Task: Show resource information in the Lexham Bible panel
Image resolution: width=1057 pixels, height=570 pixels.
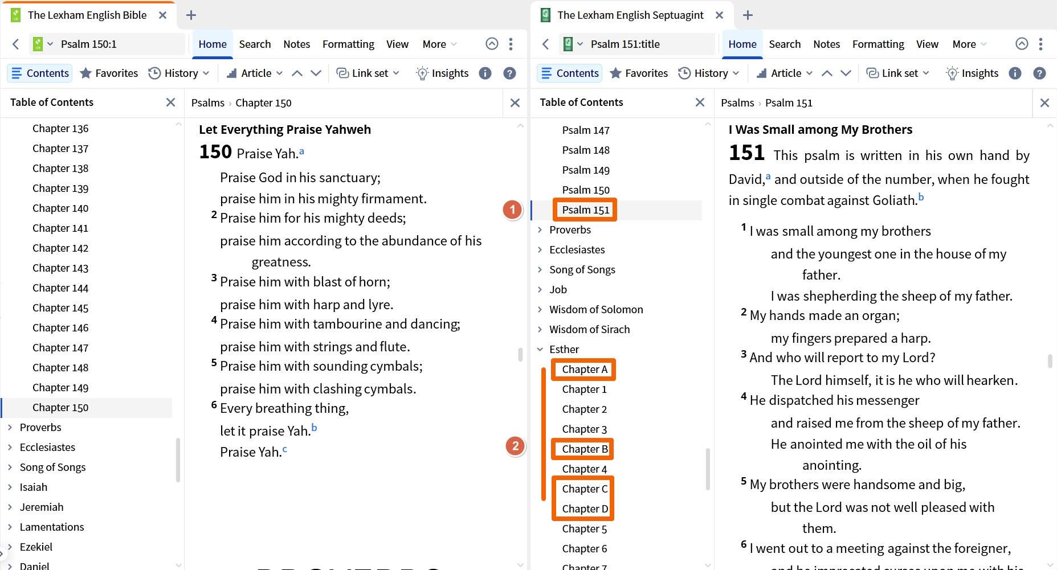Action: (485, 73)
